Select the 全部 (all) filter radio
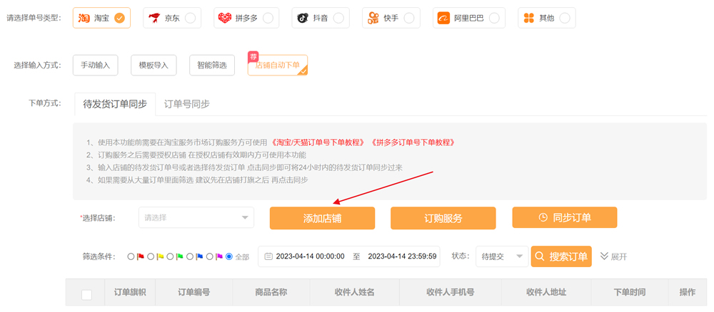 [x=229, y=256]
